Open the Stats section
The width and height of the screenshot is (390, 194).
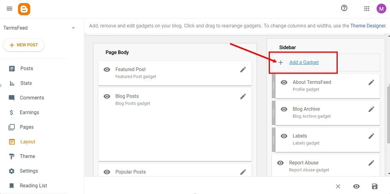click(26, 83)
